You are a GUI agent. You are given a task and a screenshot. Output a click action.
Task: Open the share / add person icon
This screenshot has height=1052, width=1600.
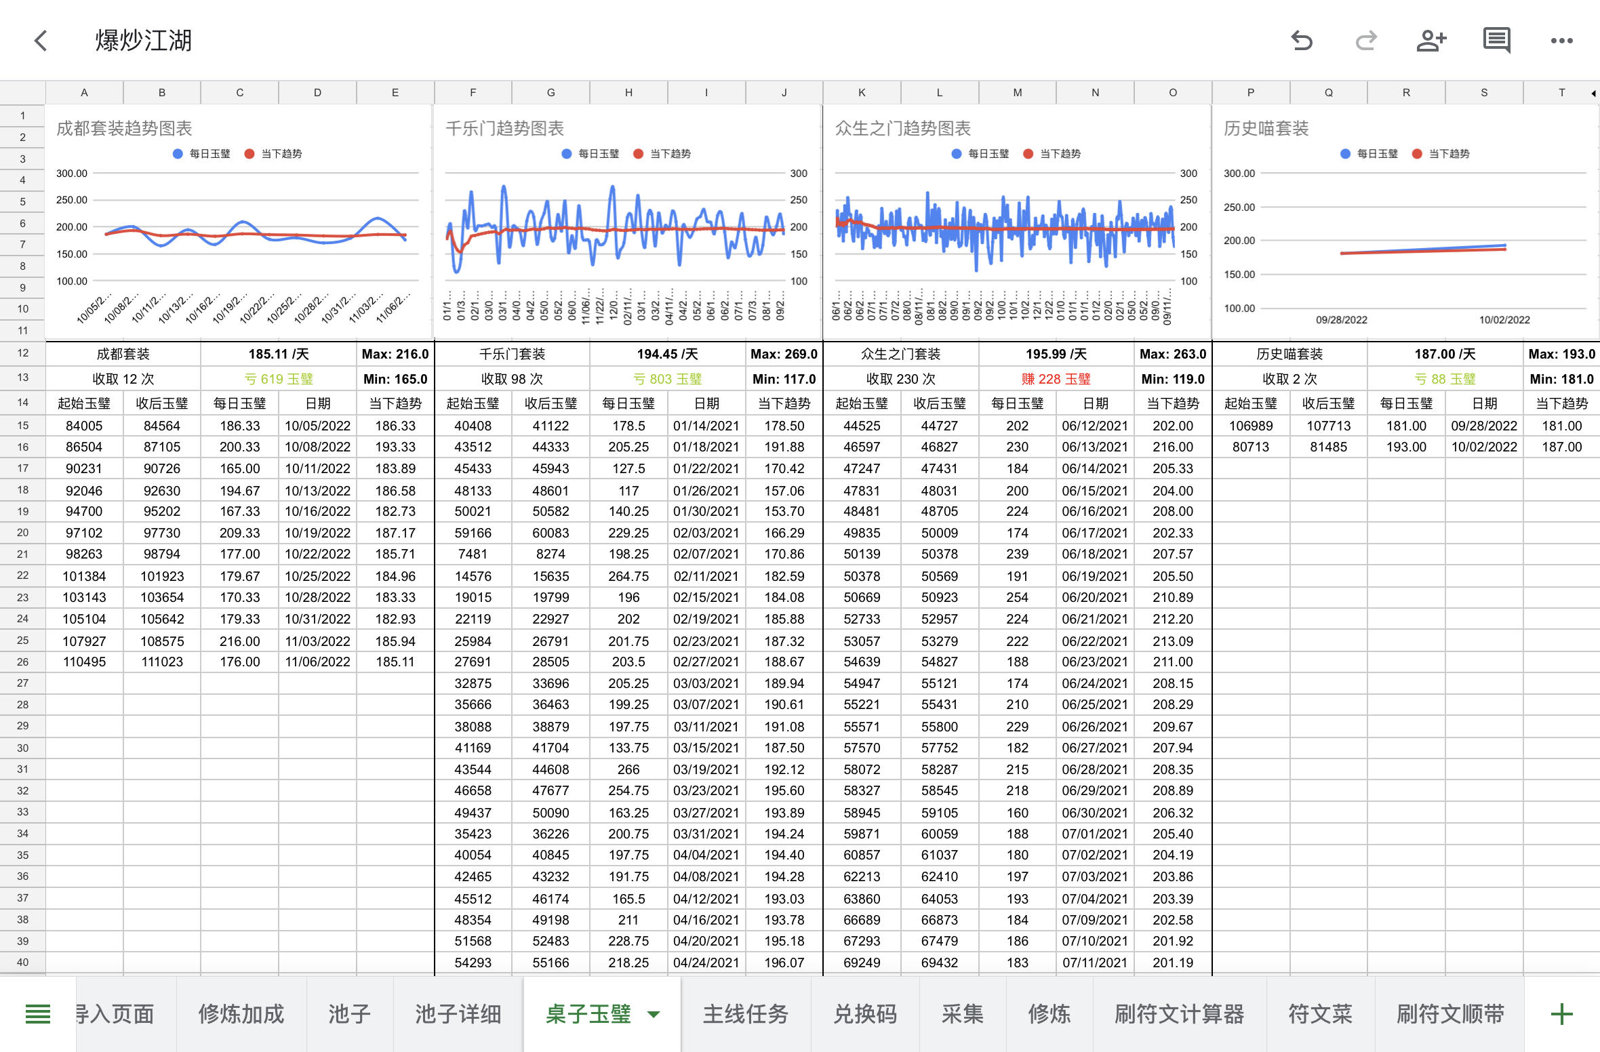coord(1431,41)
